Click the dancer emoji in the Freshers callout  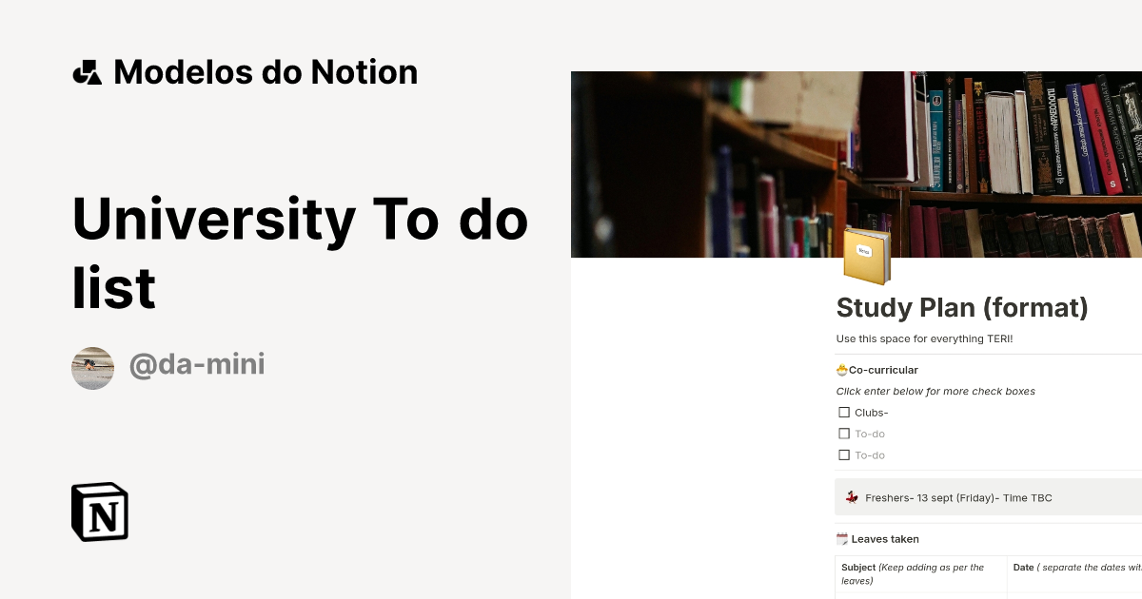coord(851,496)
